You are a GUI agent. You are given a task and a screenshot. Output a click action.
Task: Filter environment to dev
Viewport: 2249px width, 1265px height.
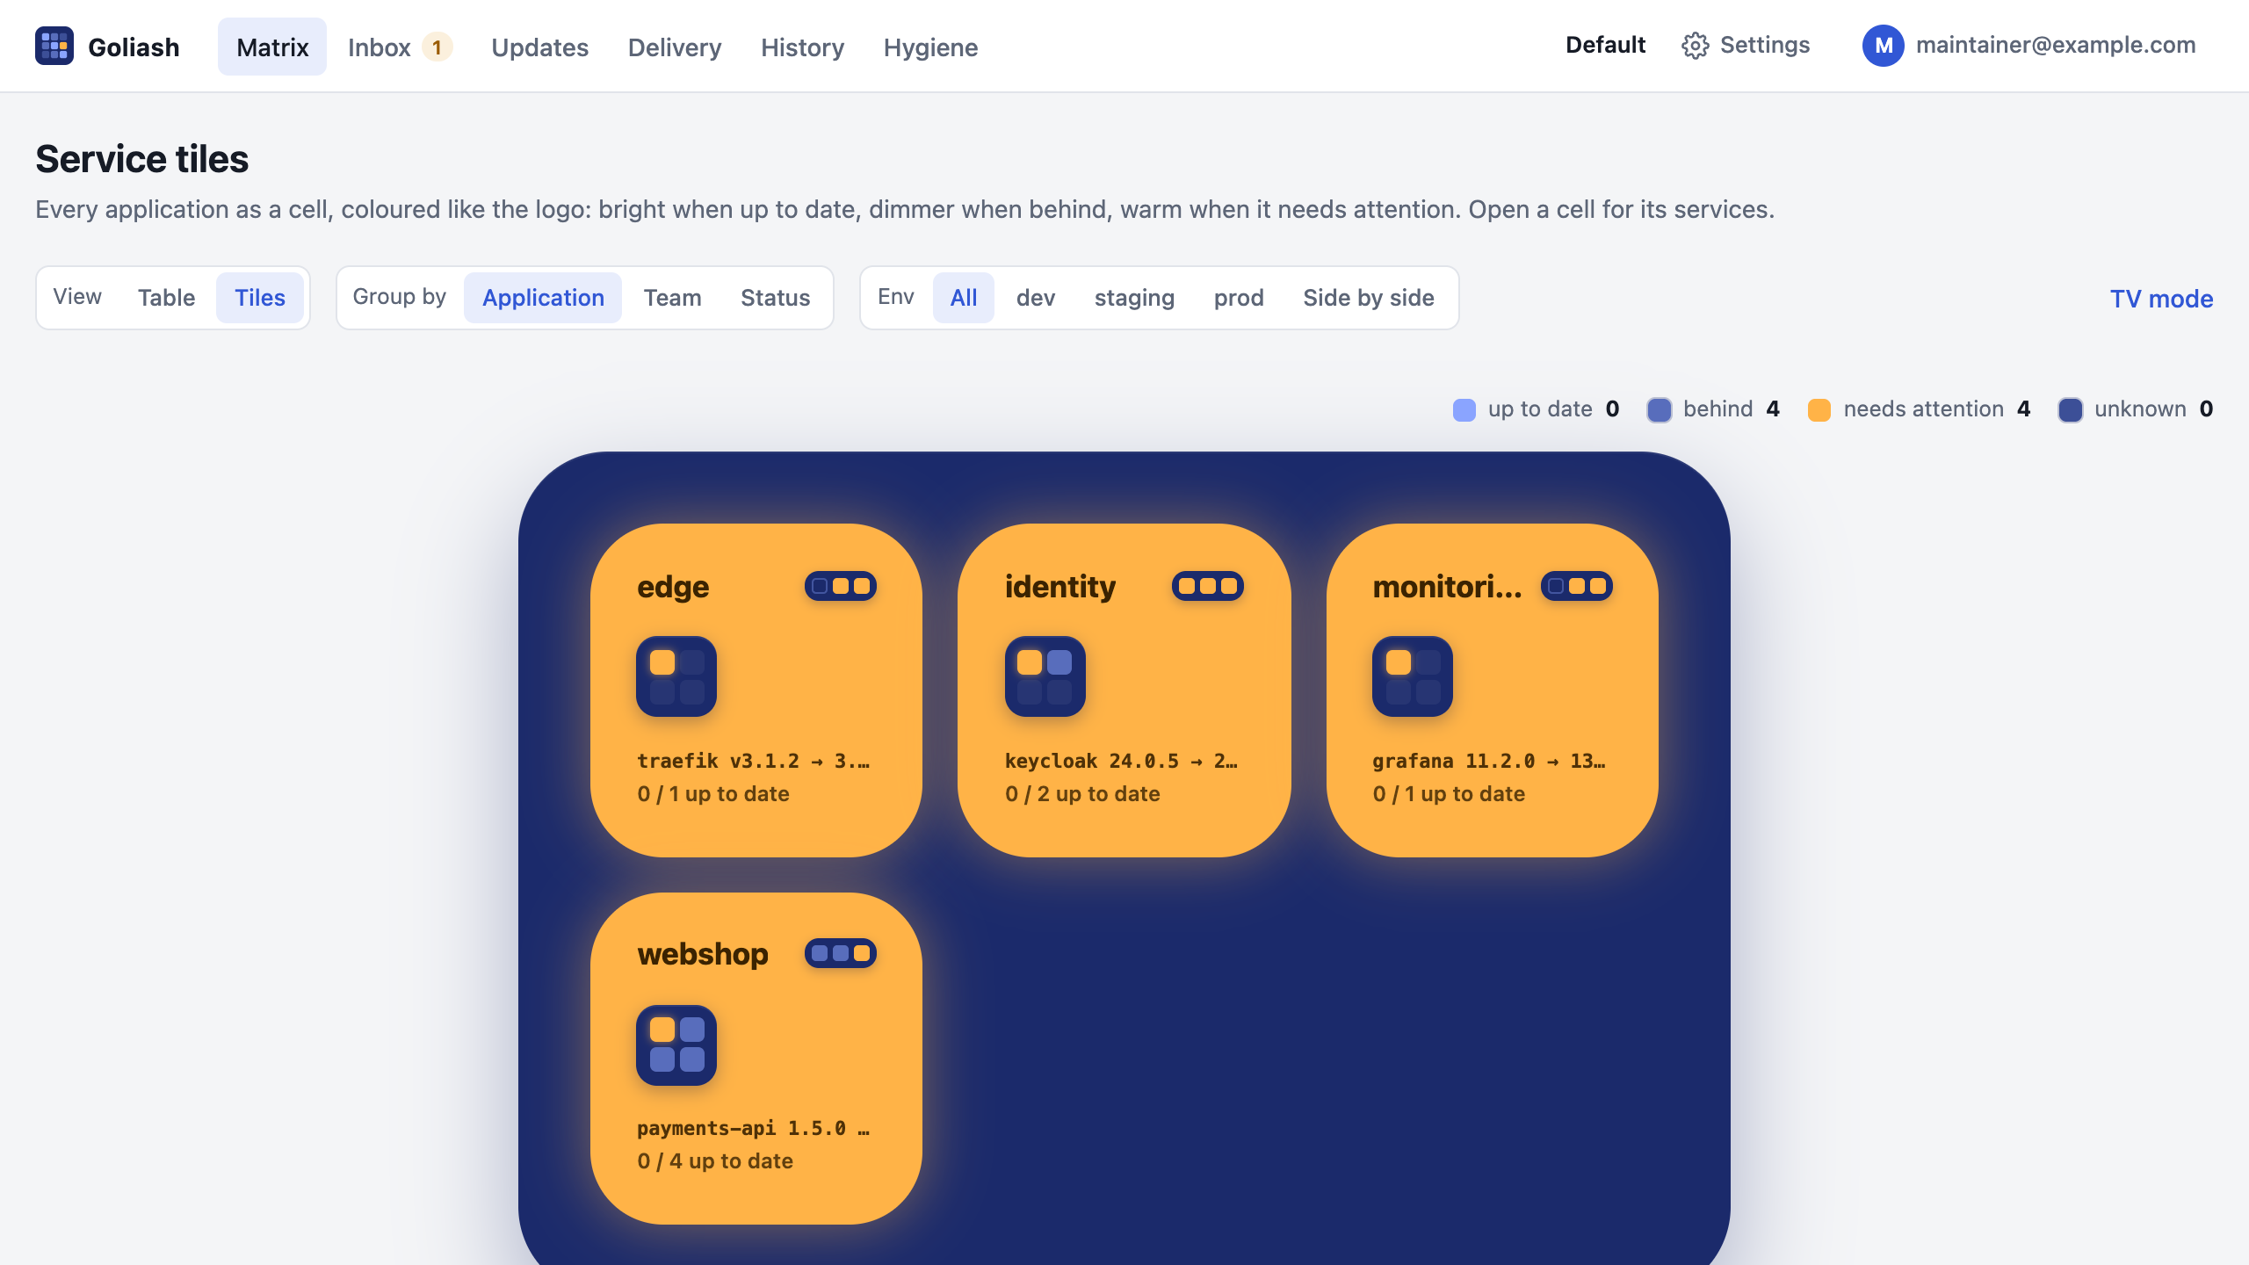click(1036, 298)
